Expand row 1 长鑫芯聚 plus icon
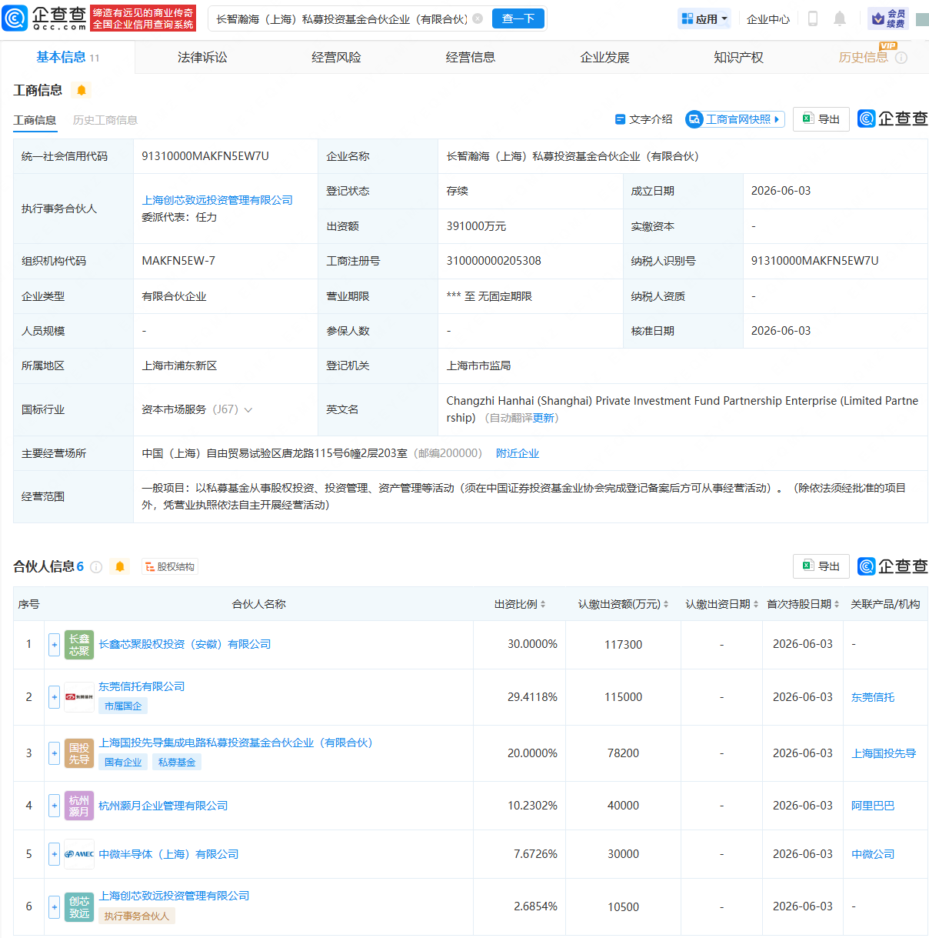929x938 pixels. tap(54, 645)
